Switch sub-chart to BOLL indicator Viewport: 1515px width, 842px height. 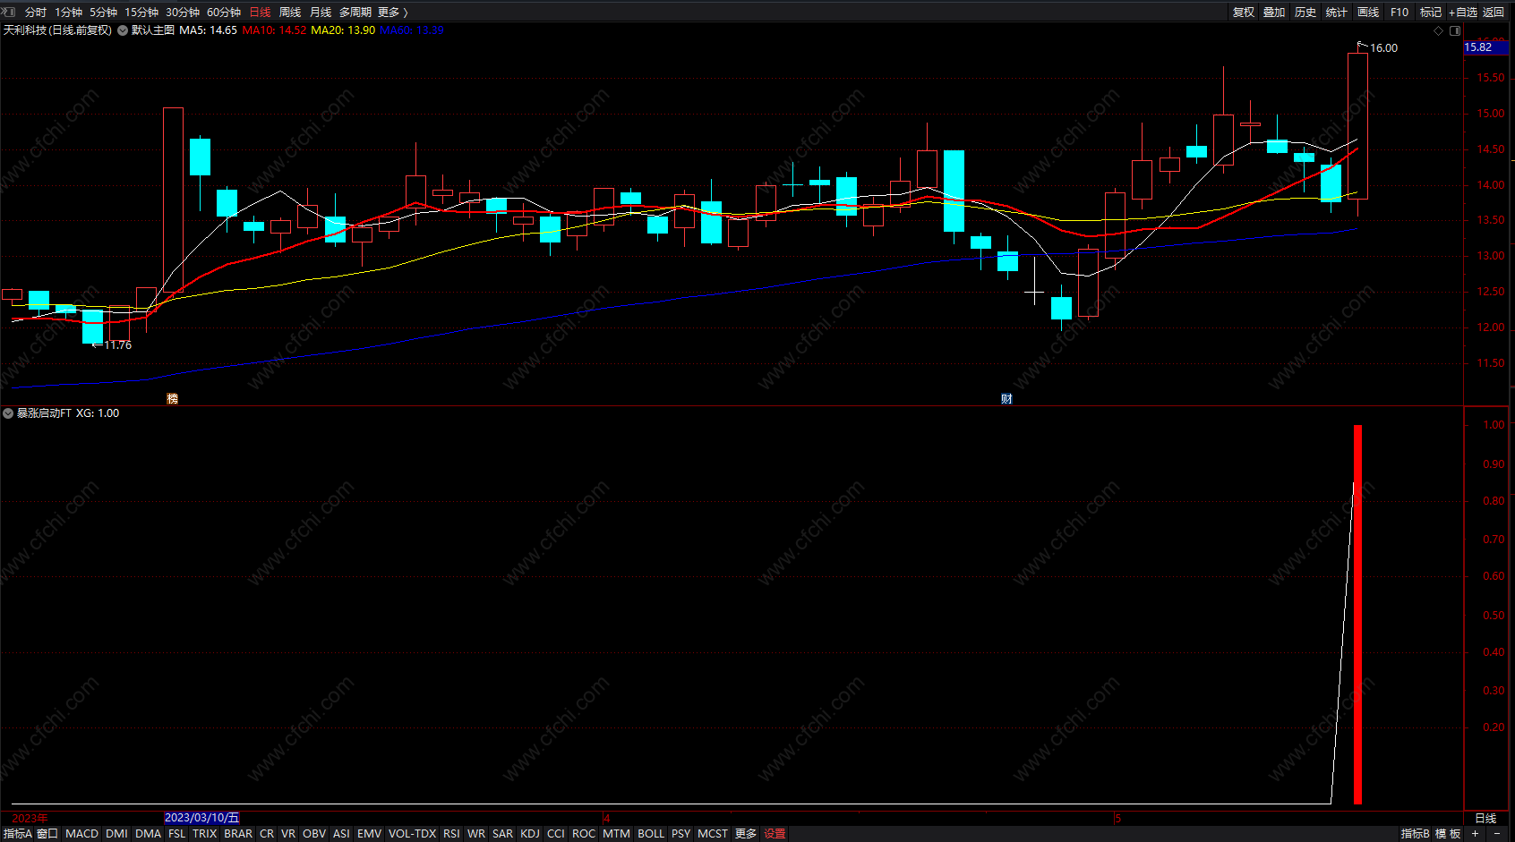pos(651,834)
